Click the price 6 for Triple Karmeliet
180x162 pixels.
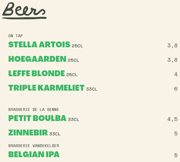[176, 89]
